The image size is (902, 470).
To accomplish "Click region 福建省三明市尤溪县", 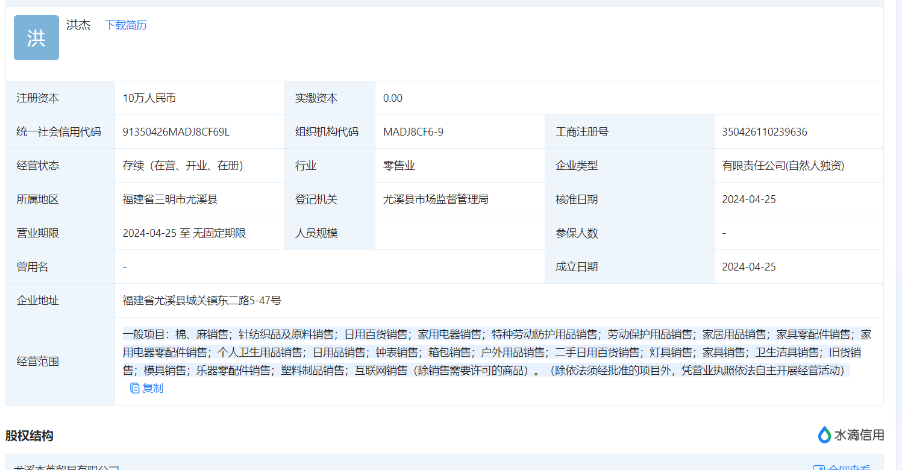I will (170, 199).
